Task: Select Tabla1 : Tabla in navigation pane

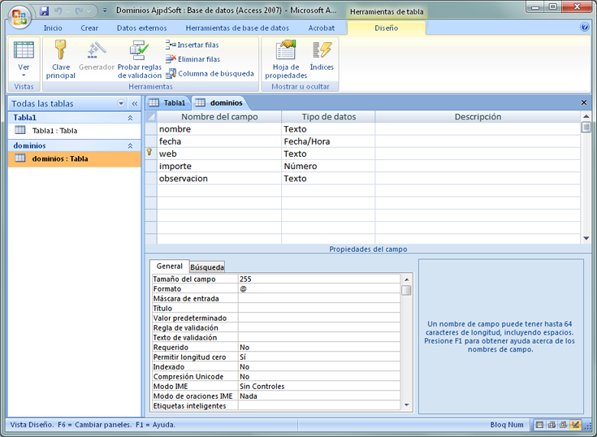Action: click(54, 130)
